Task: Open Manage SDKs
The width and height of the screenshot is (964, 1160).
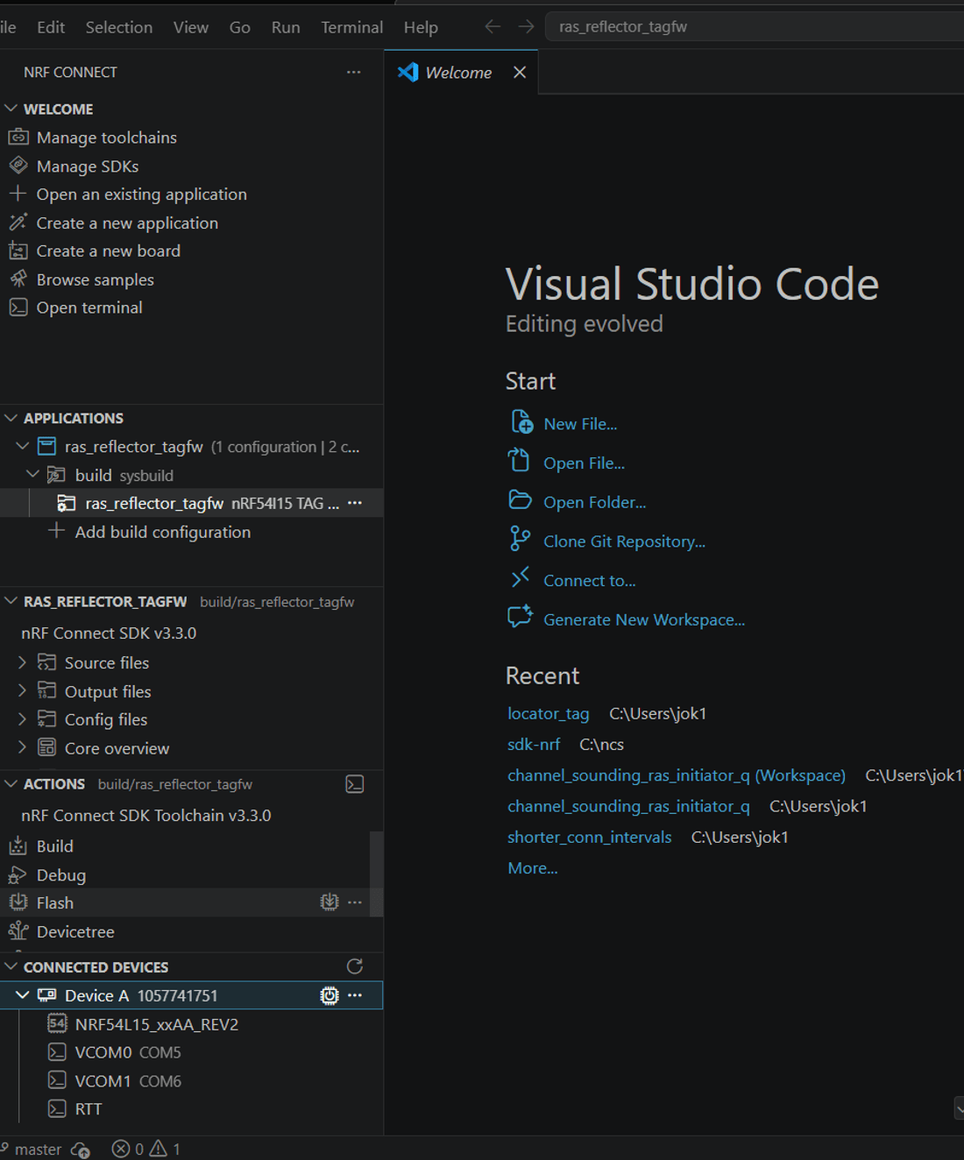Action: [x=87, y=166]
